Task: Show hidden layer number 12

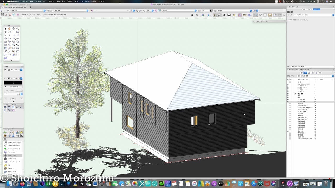Action: point(290,104)
